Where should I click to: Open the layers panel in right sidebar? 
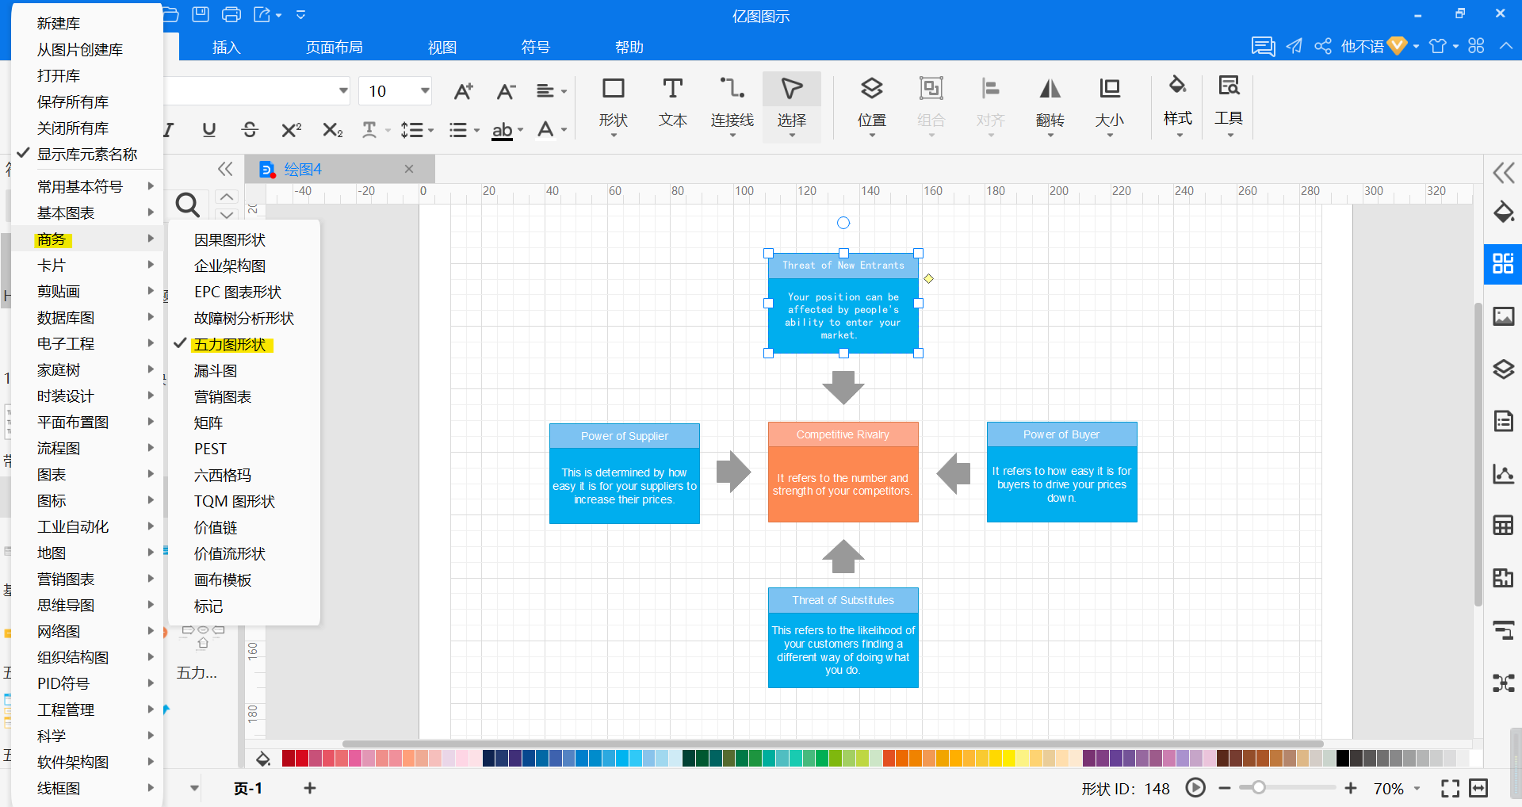[x=1503, y=369]
